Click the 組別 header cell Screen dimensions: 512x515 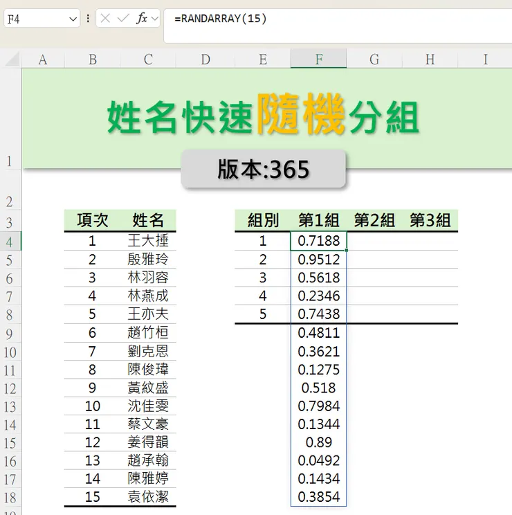coord(263,220)
